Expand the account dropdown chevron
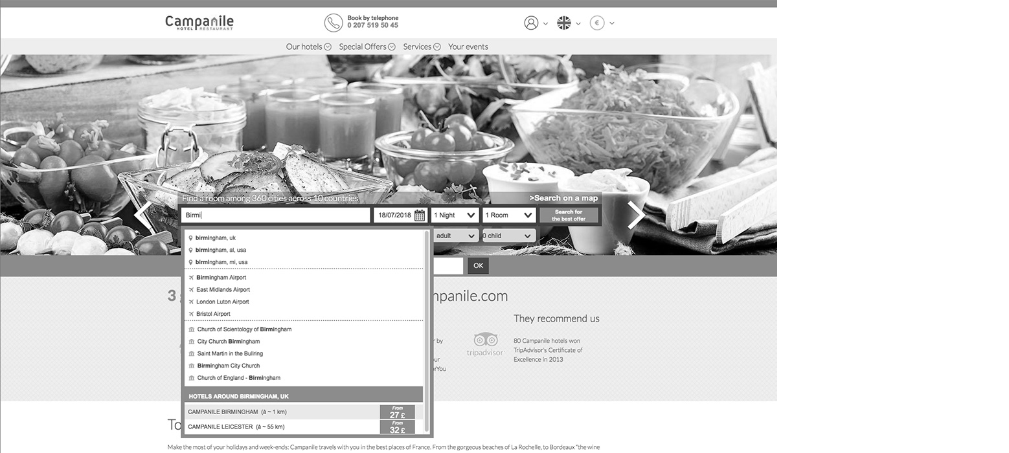This screenshot has height=453, width=1009. point(545,23)
